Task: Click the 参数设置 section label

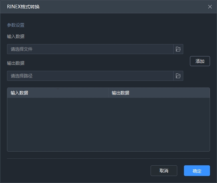Action: click(x=16, y=25)
